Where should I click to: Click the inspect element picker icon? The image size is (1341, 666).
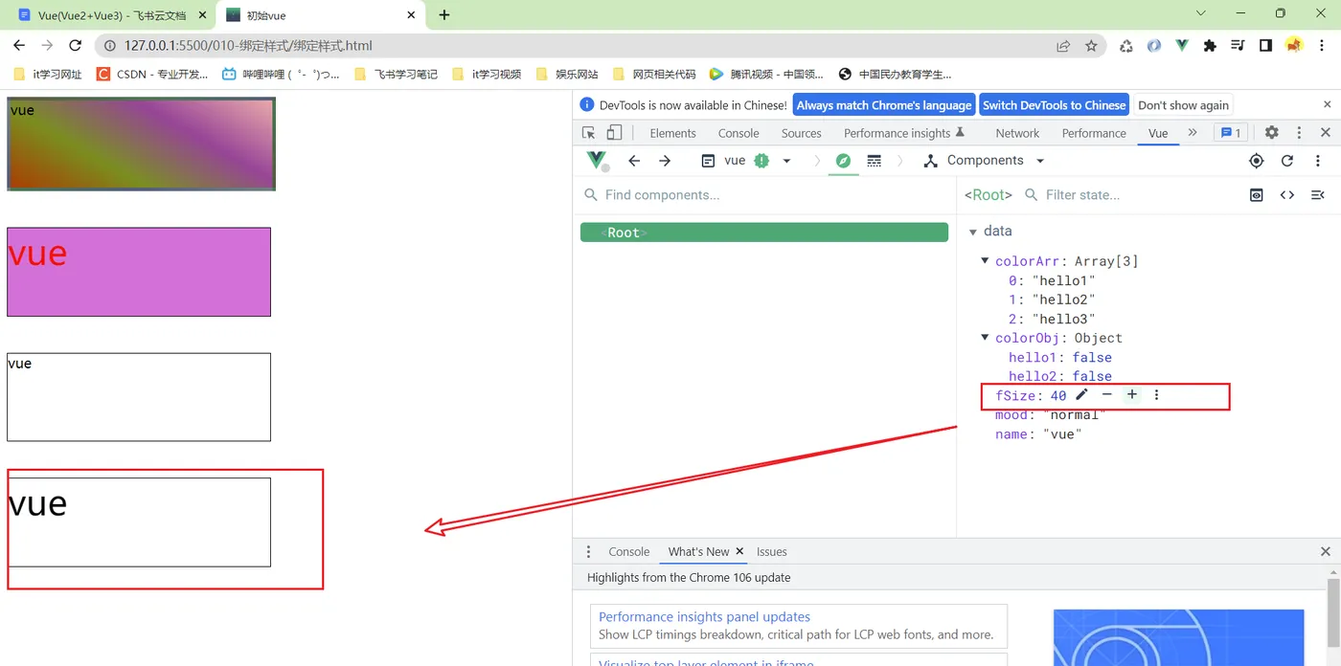click(589, 133)
